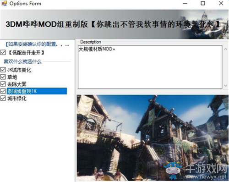Image resolution: width=229 pixels, height=182 pixels.
Task: Toggle the JK城市美化 checkbox
Action: 3,70
